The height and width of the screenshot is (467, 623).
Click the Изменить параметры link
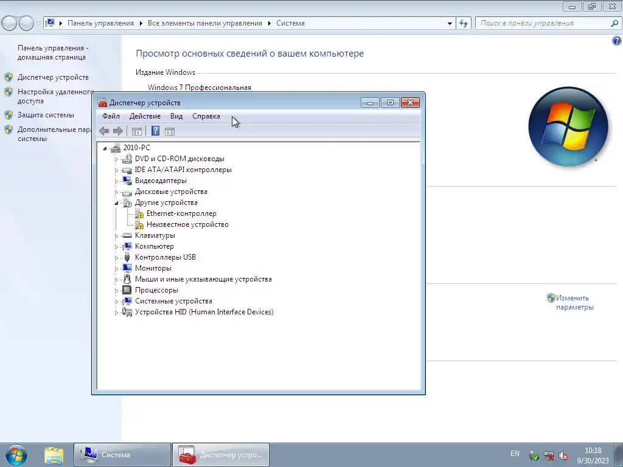(x=574, y=302)
